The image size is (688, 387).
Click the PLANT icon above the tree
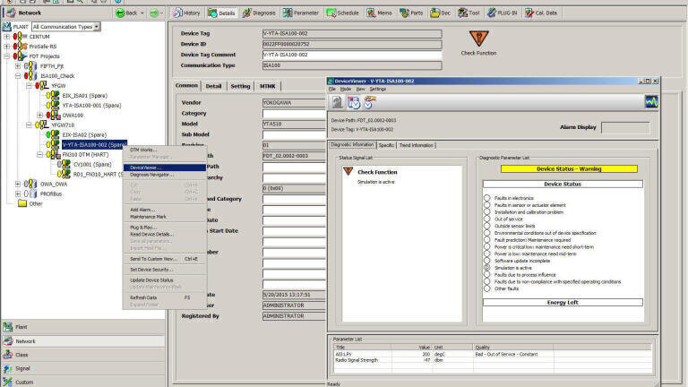(6, 27)
